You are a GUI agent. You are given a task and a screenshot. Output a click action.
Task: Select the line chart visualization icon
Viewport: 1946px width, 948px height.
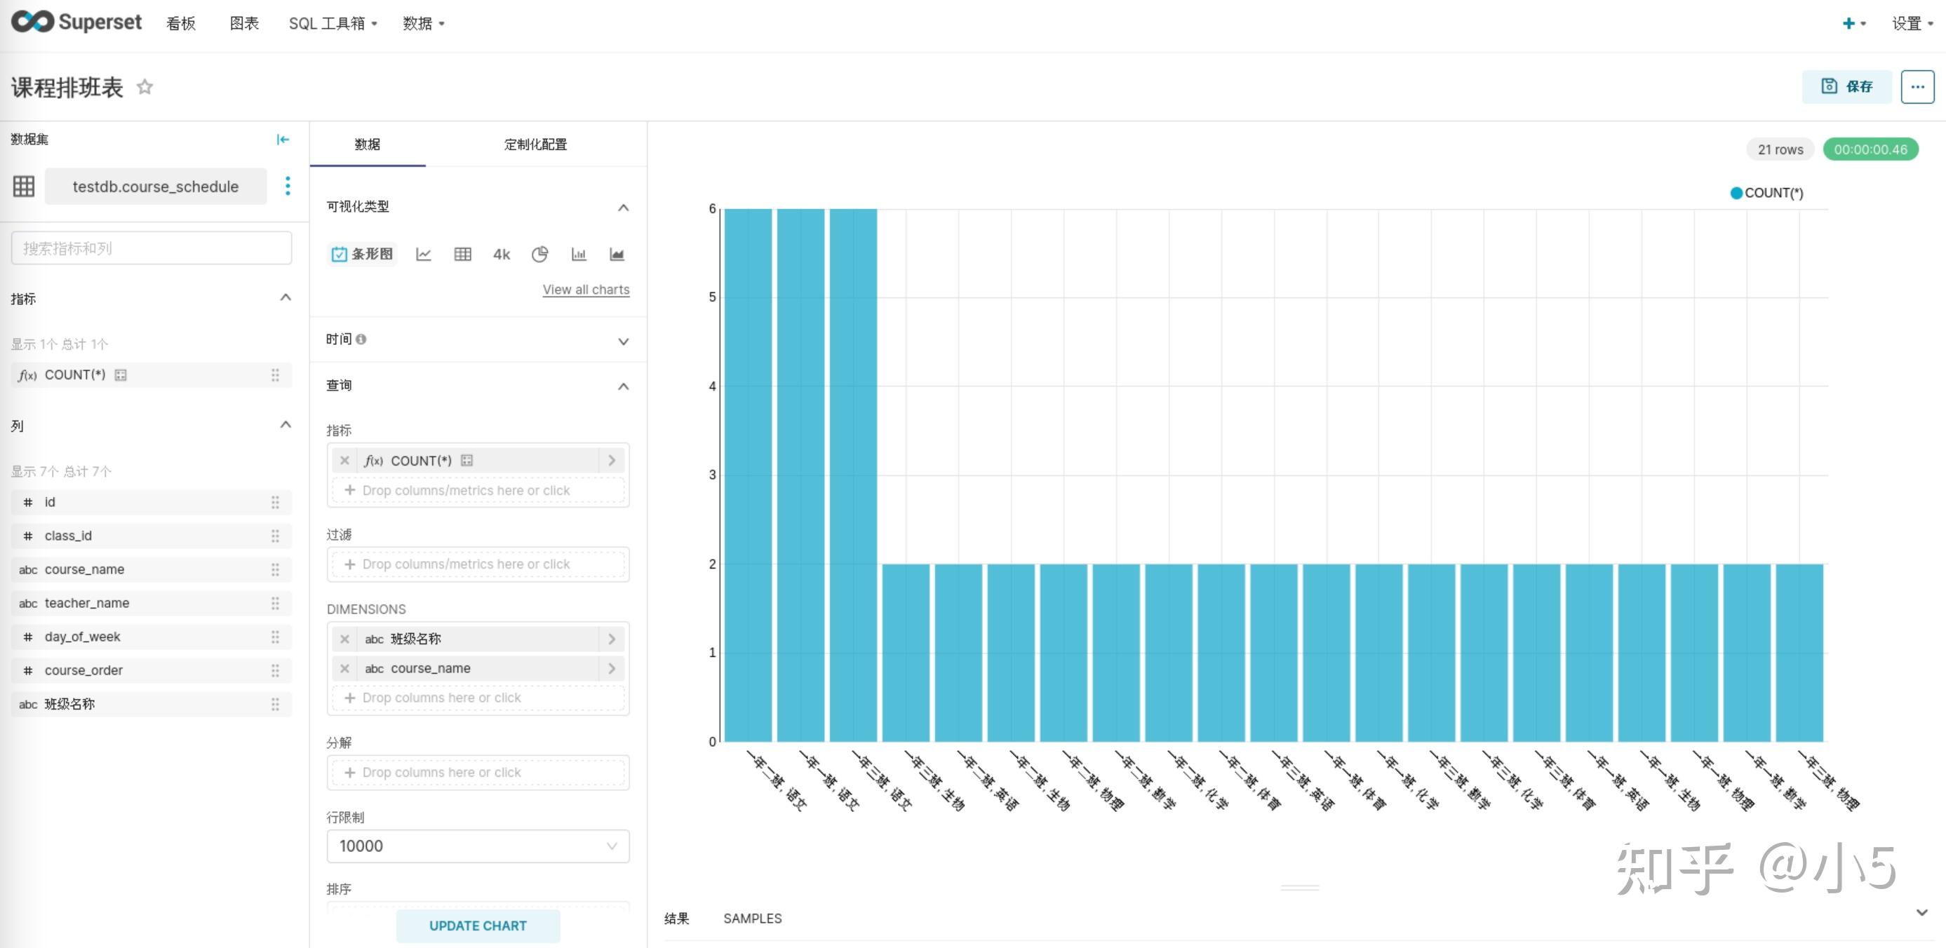point(423,255)
